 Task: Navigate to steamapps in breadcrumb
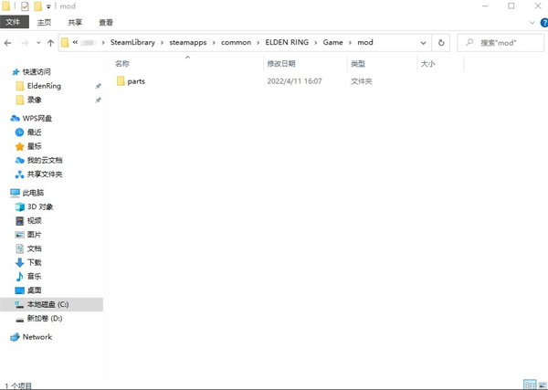click(188, 42)
